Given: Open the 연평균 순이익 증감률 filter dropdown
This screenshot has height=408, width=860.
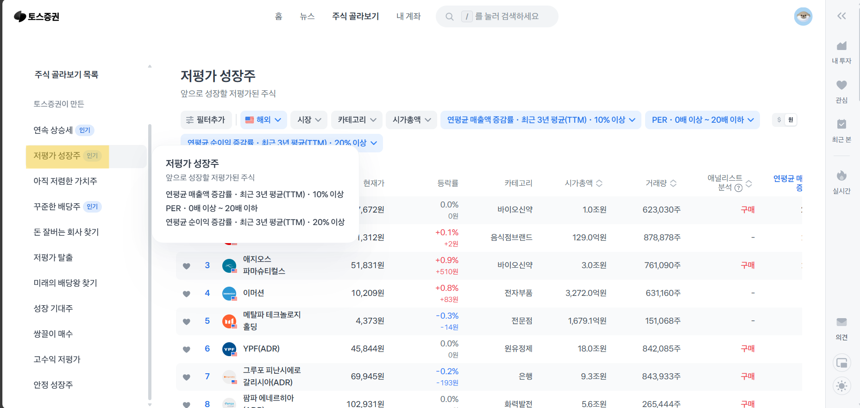Looking at the screenshot, I should 282,143.
